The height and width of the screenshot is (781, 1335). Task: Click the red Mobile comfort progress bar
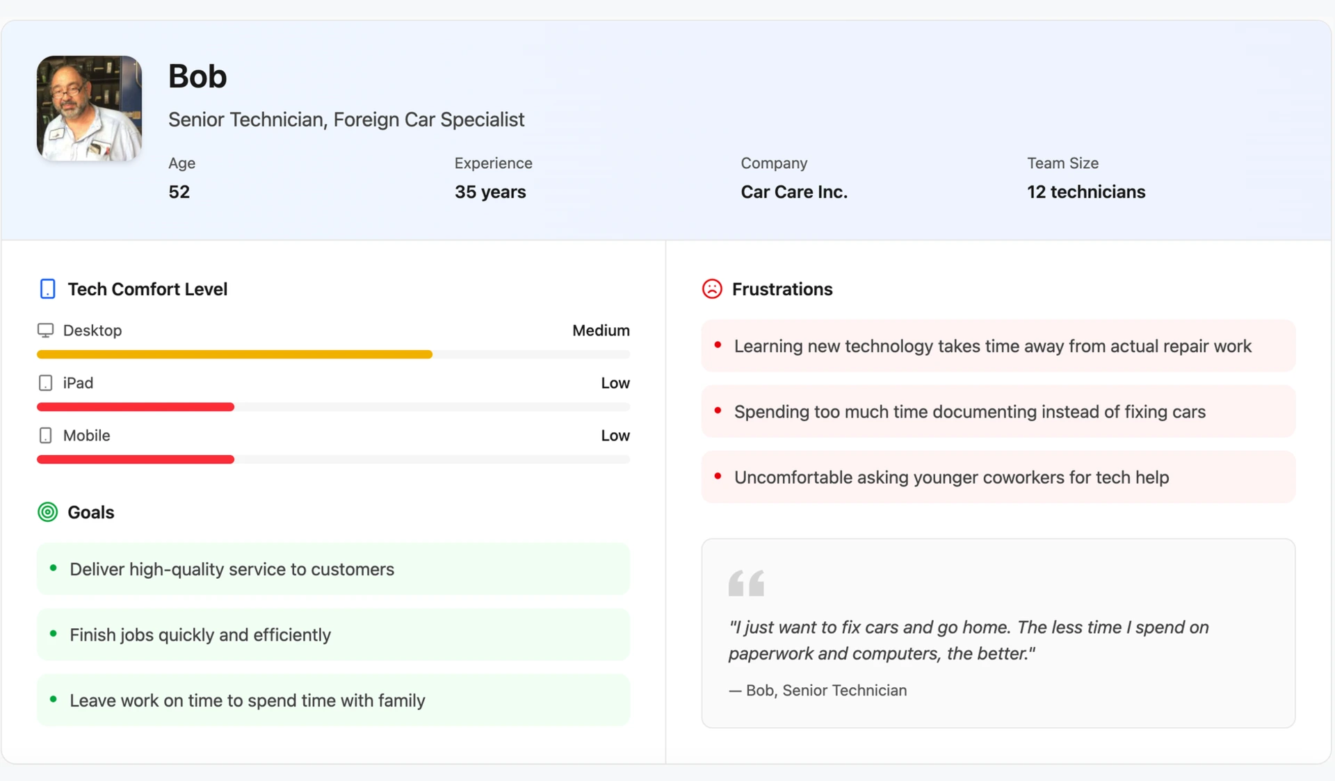[136, 459]
